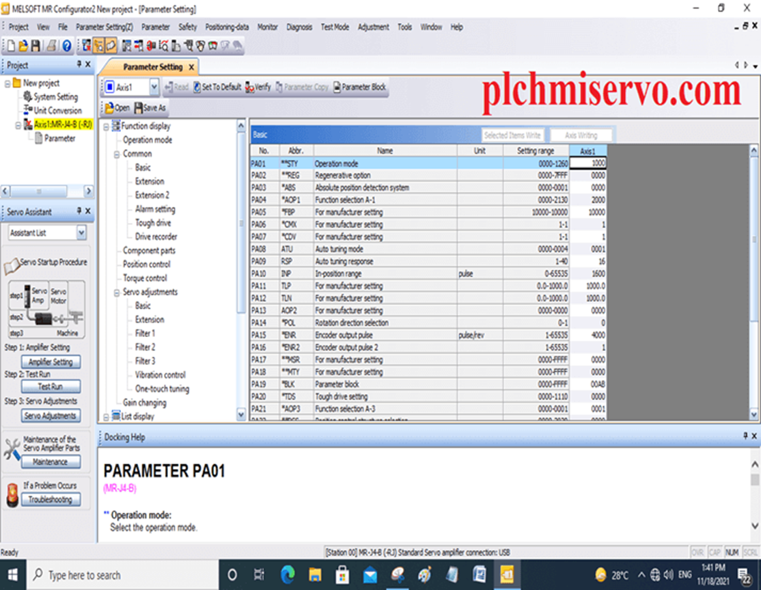The height and width of the screenshot is (590, 761).
Task: Click the Print icon in main toolbar
Action: coord(51,46)
